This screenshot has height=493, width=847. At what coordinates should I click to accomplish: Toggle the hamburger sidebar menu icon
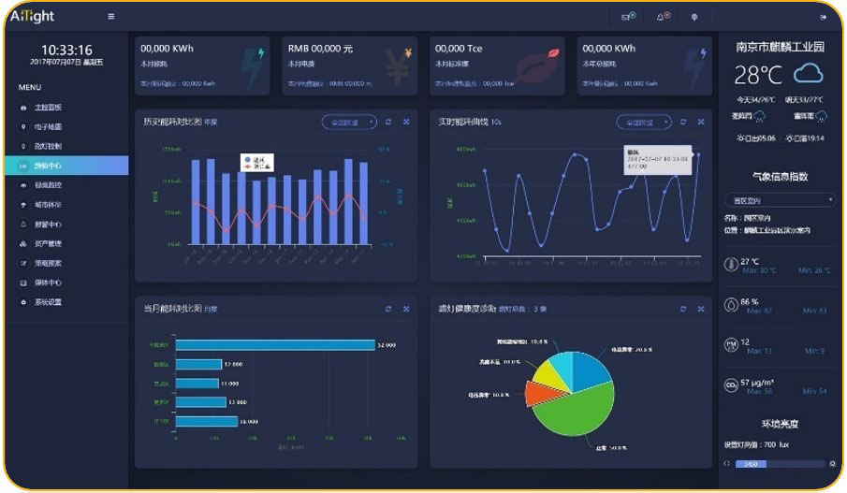click(x=111, y=16)
